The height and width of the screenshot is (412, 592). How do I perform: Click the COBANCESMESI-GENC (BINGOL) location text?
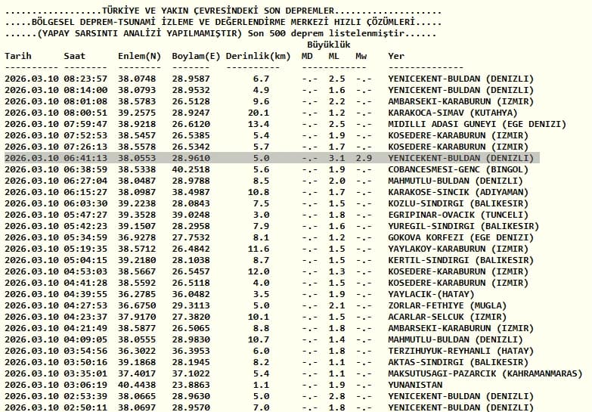tap(458, 169)
